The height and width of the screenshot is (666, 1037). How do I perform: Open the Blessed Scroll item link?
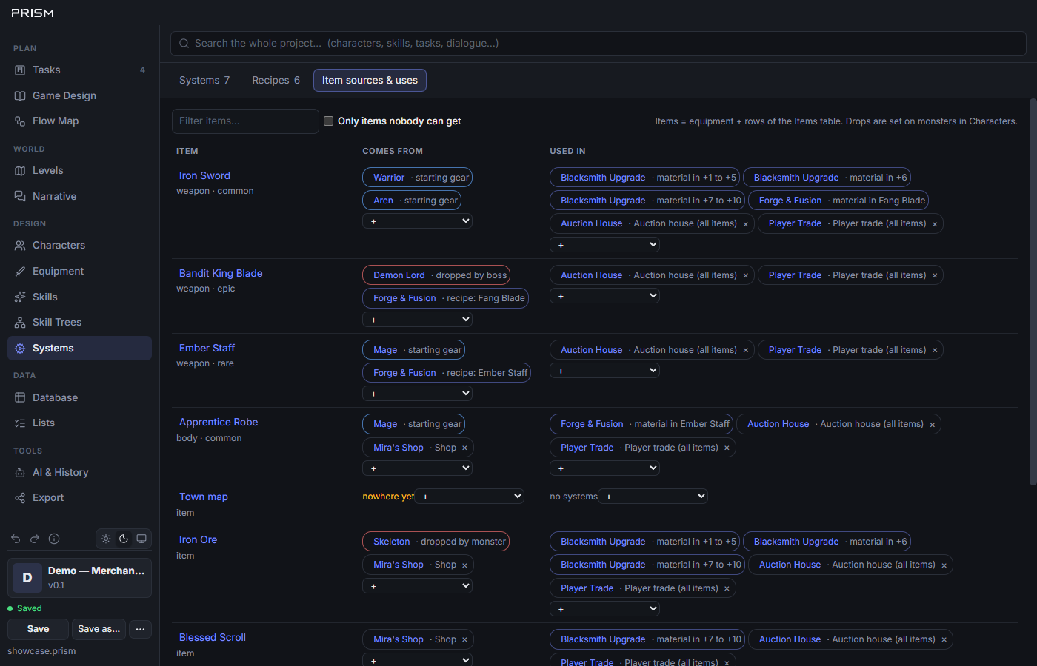pos(213,637)
